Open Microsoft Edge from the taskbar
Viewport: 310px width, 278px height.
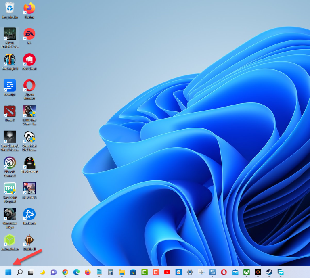76,272
